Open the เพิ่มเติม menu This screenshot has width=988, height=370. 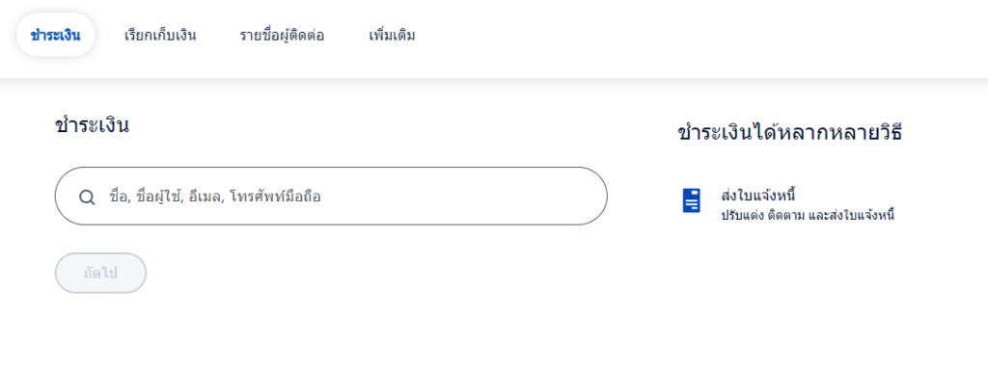click(x=392, y=36)
